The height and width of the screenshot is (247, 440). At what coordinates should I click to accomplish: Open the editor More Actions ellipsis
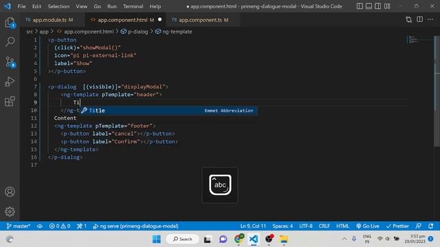coord(430,19)
